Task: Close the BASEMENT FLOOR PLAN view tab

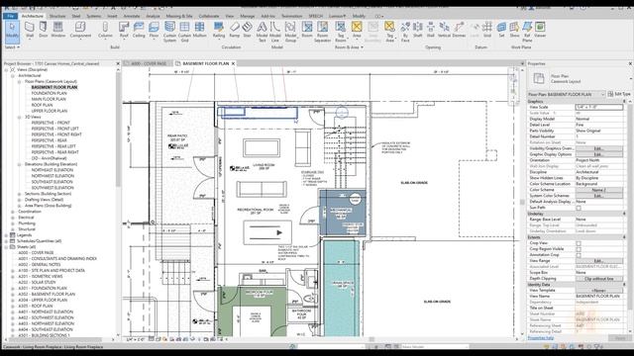Action: [x=234, y=63]
